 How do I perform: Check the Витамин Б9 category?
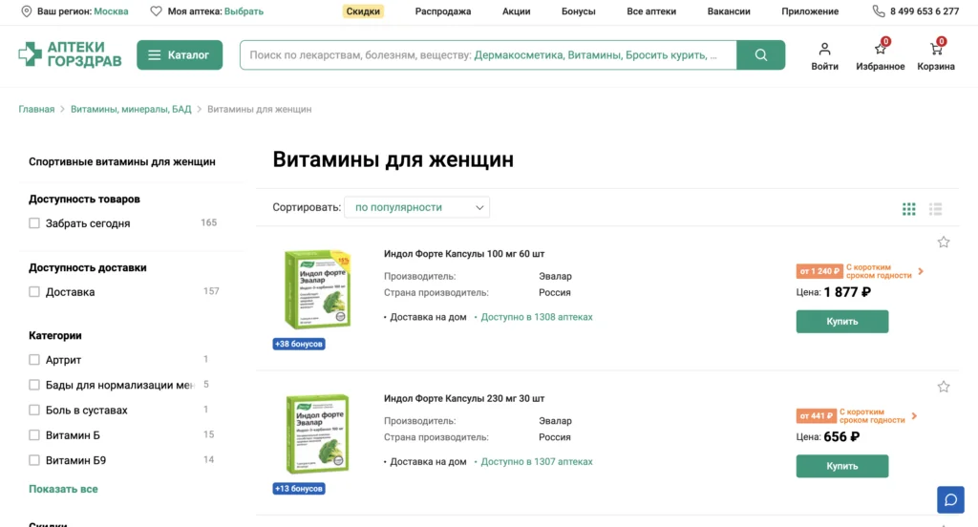point(34,460)
